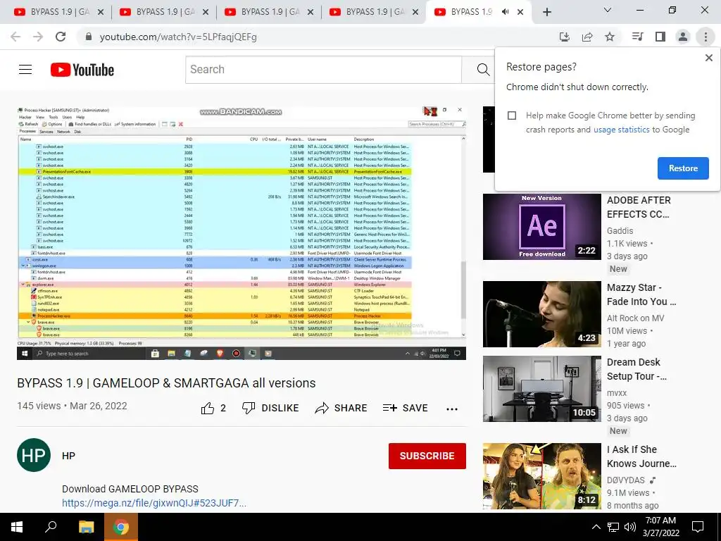
Task: Click the video player to pause
Action: coord(242,232)
